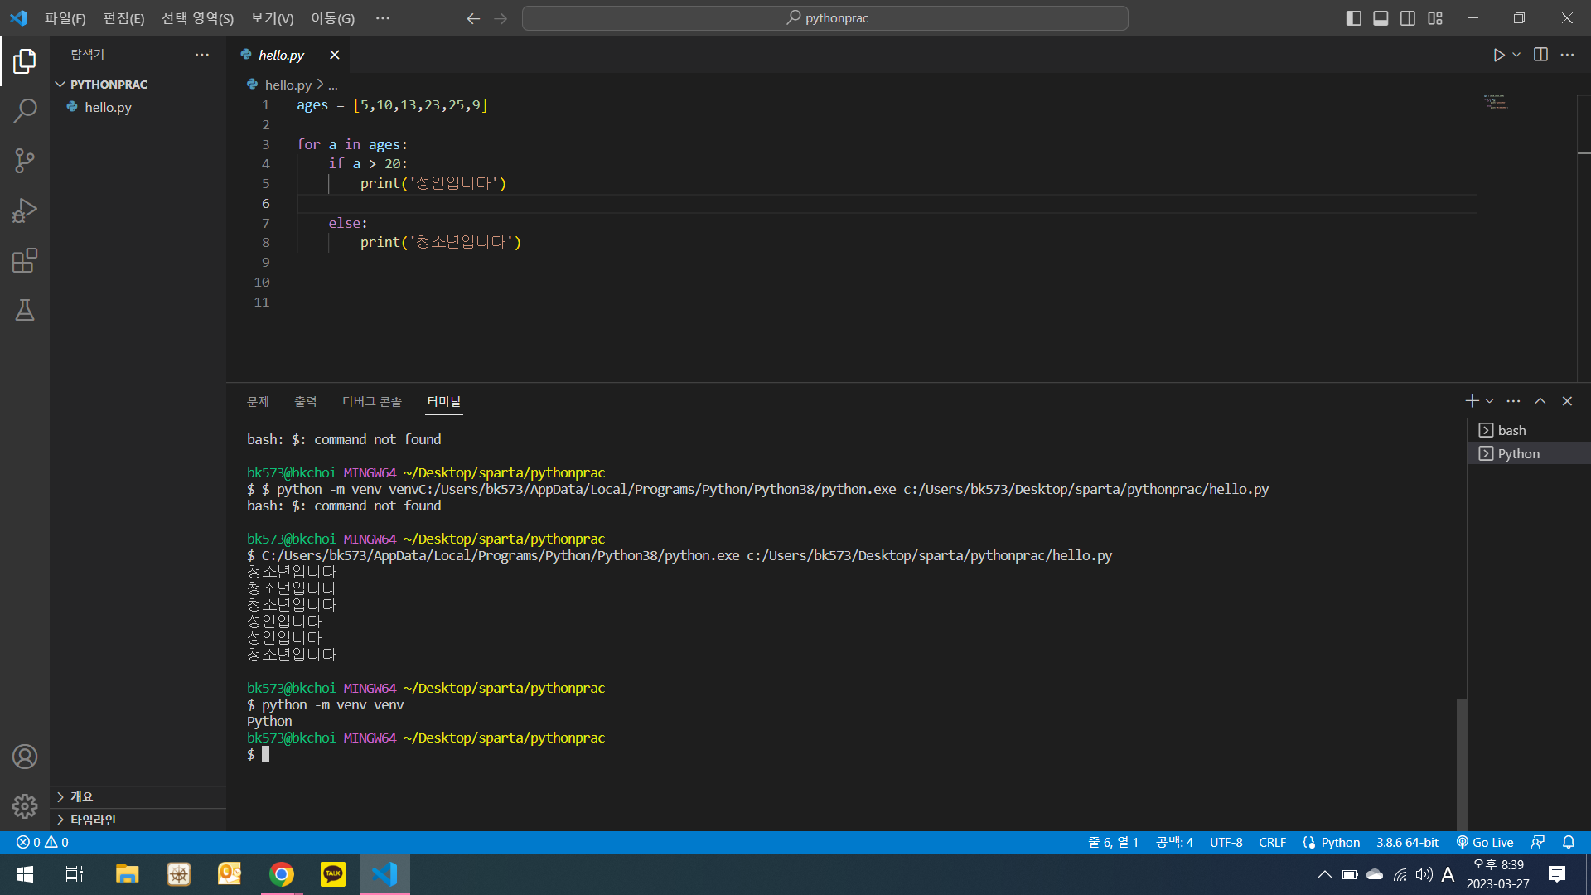Open the Source Control view
The height and width of the screenshot is (895, 1591).
click(x=25, y=161)
